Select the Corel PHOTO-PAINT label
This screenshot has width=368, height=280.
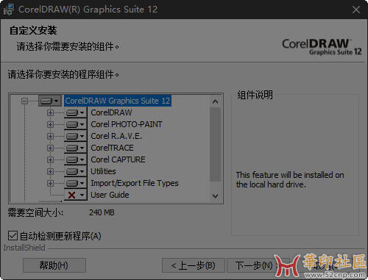[x=127, y=124]
